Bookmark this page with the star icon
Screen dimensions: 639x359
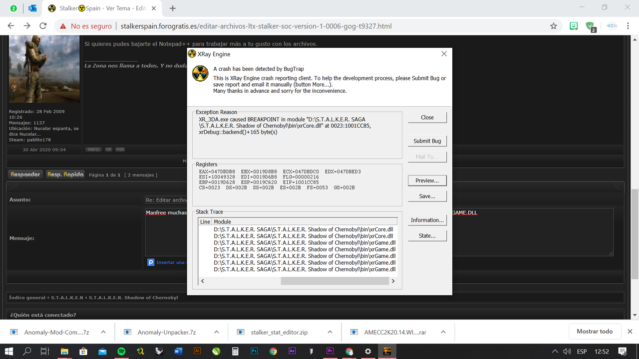(553, 26)
